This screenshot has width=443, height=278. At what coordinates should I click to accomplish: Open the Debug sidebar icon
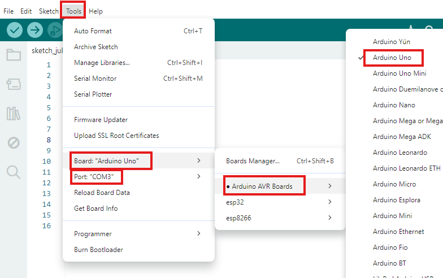pos(14,142)
